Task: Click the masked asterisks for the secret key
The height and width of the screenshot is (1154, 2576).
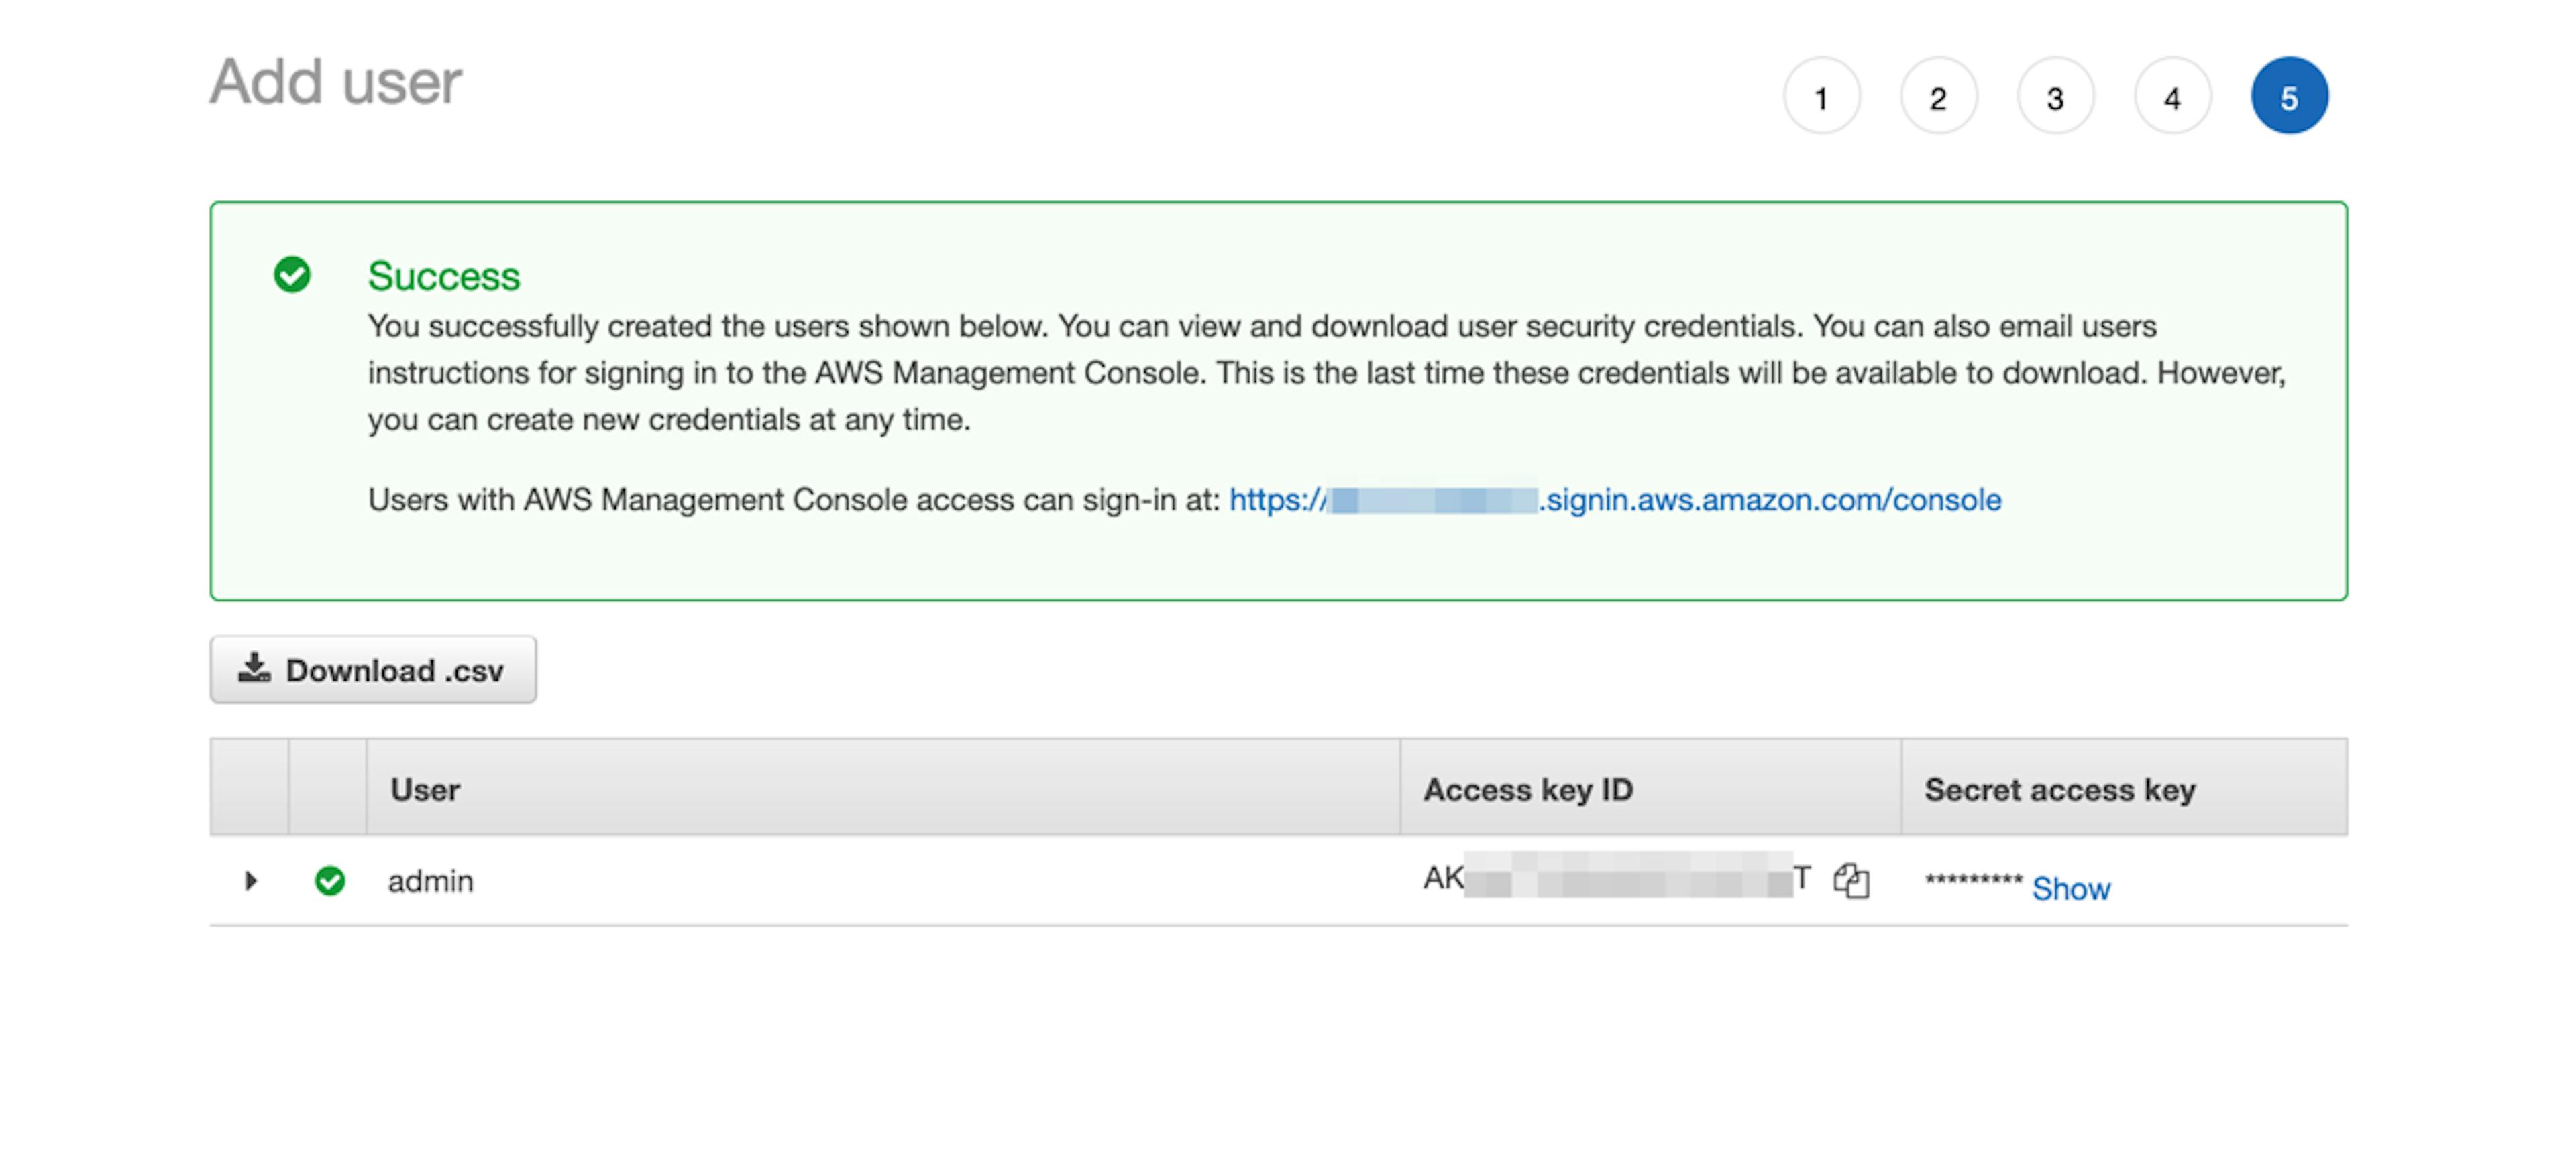Action: 1972,881
